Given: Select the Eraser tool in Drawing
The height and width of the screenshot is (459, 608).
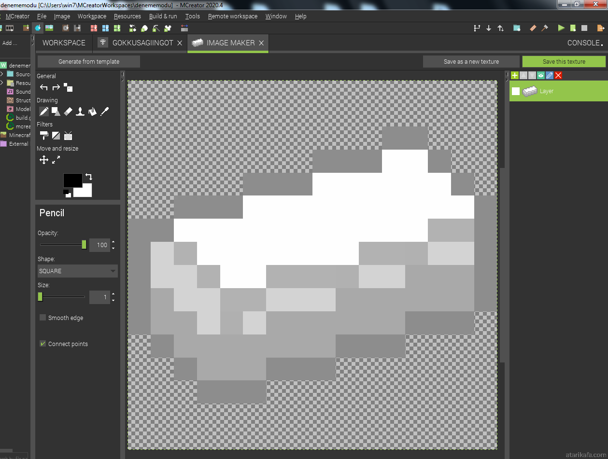Looking at the screenshot, I should click(x=68, y=111).
